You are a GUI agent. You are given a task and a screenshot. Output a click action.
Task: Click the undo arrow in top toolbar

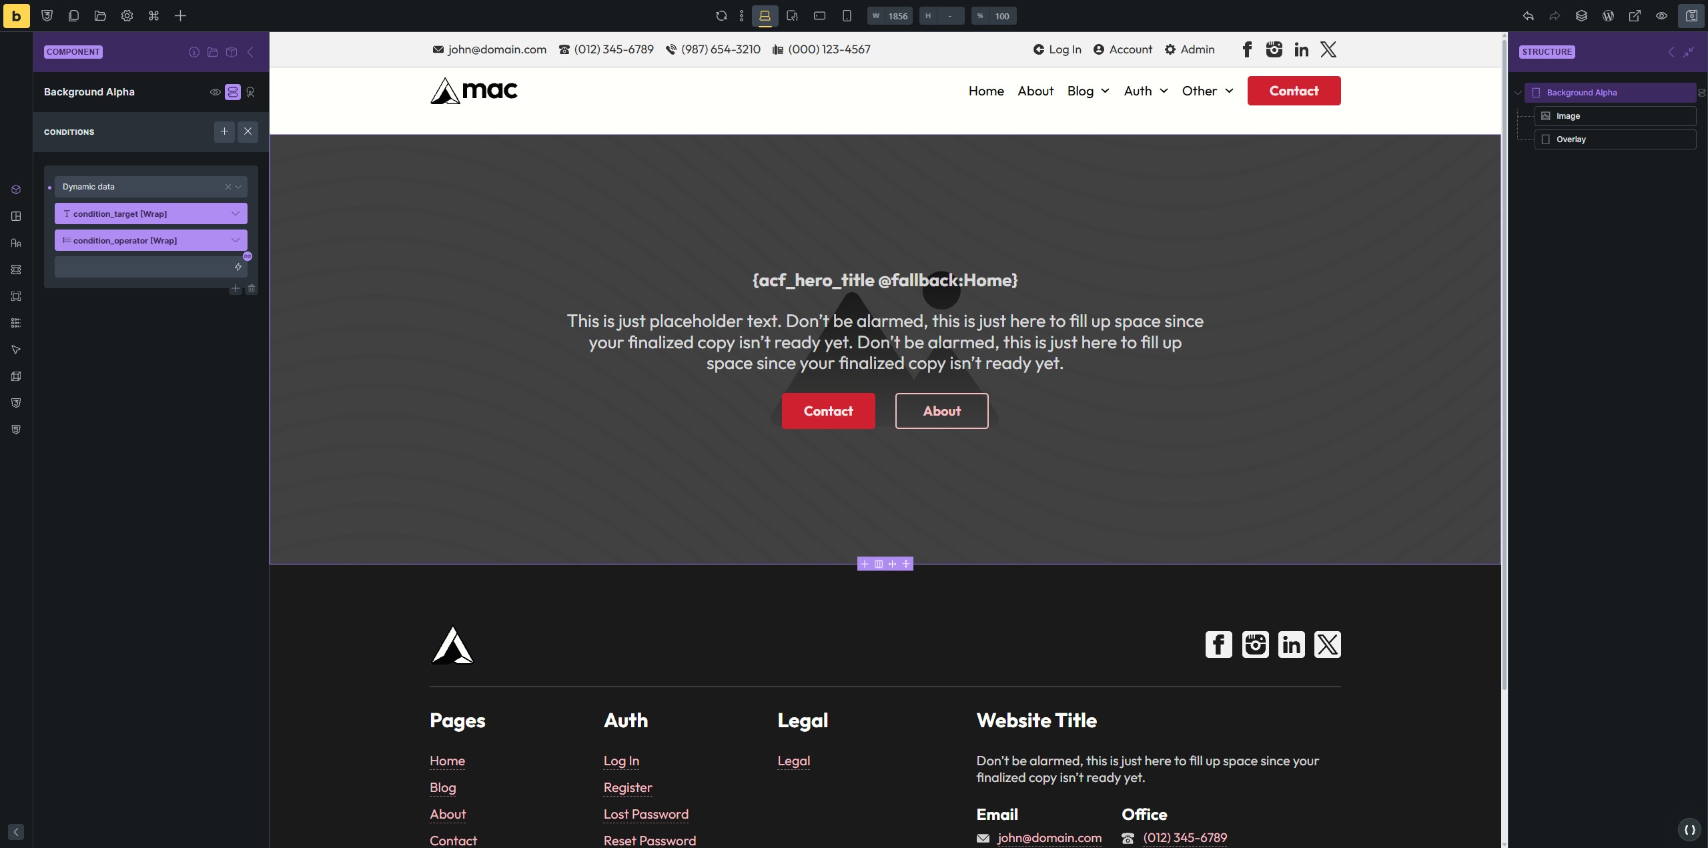[x=1528, y=16]
